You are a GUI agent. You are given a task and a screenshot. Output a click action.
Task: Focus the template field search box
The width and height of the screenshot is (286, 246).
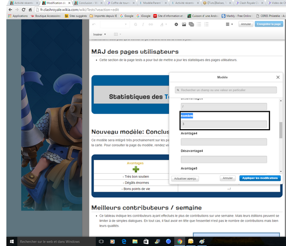[226, 90]
